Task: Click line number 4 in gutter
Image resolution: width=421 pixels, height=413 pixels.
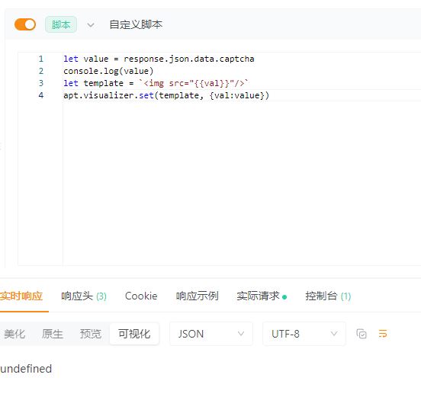Action: point(41,95)
